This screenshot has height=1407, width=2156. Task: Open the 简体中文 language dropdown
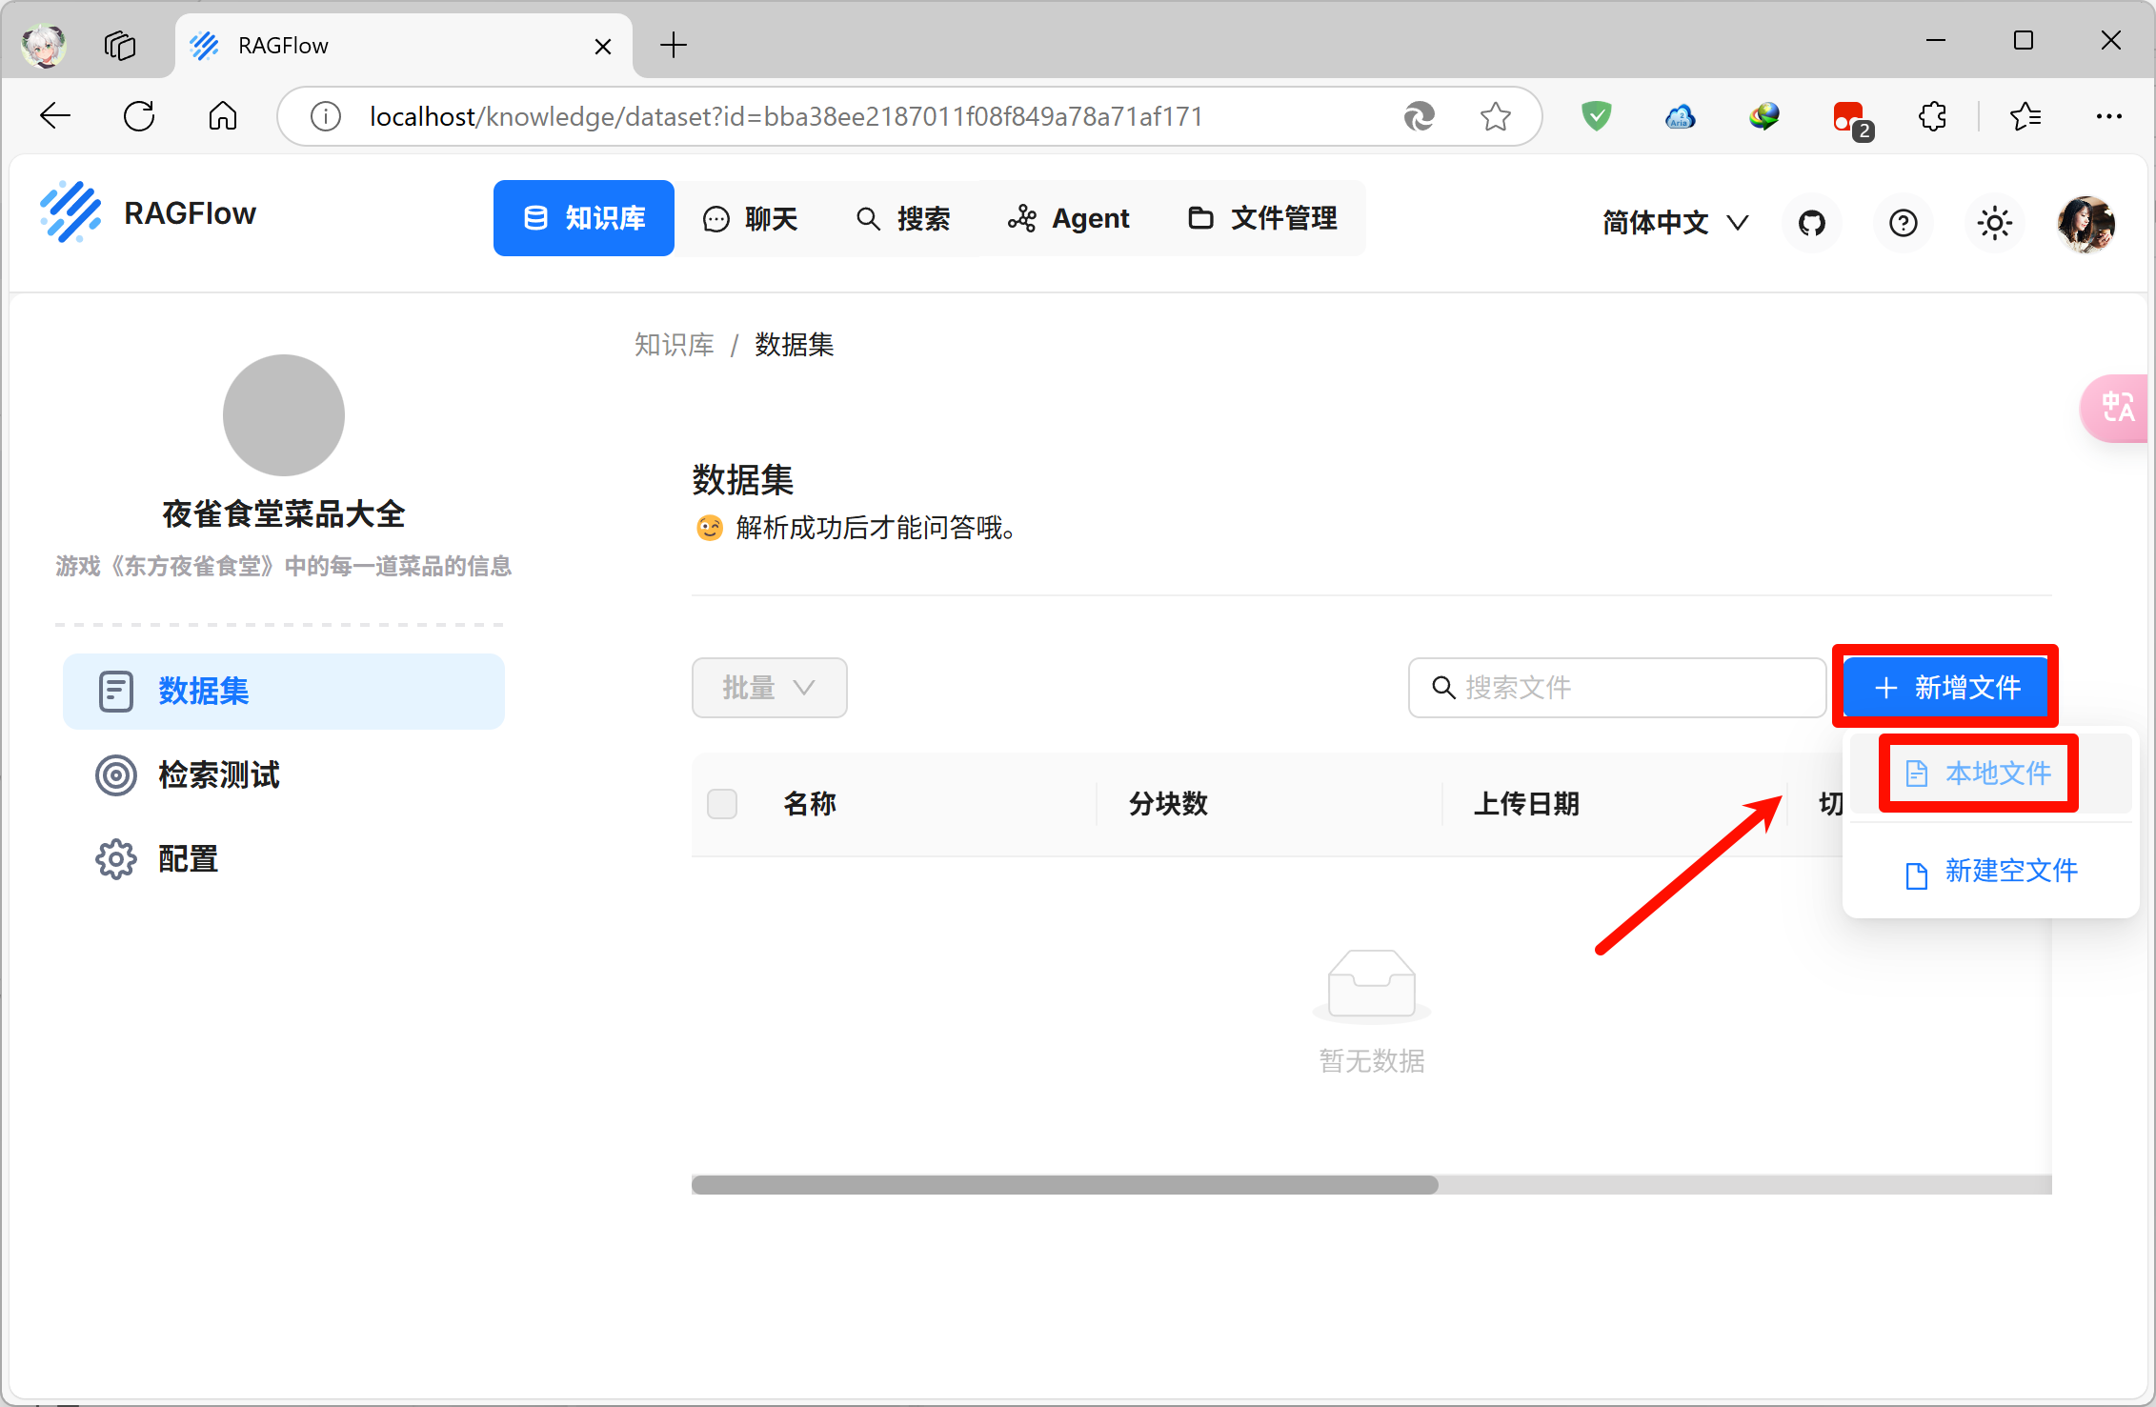tap(1674, 223)
